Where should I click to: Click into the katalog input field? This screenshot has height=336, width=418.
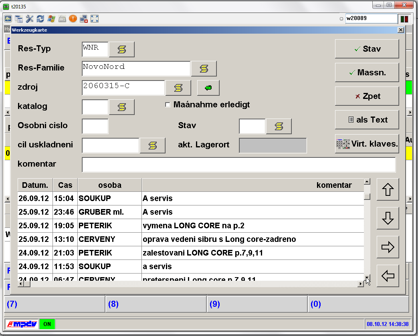(95, 107)
